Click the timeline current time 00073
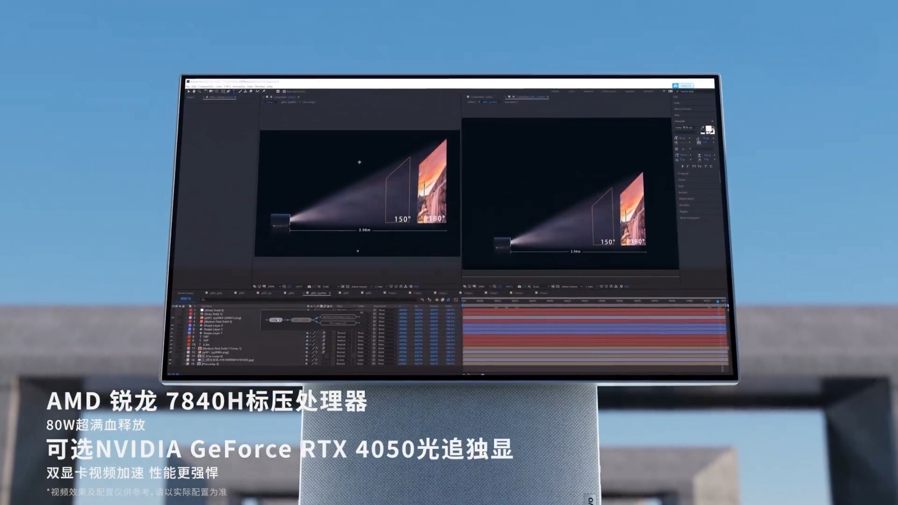The image size is (898, 505). 185,299
